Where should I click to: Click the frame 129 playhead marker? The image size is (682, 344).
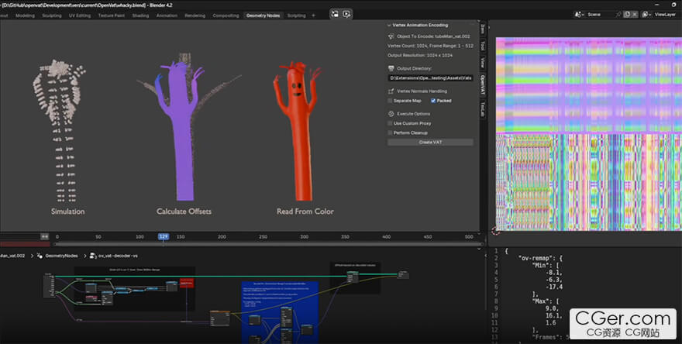click(164, 236)
